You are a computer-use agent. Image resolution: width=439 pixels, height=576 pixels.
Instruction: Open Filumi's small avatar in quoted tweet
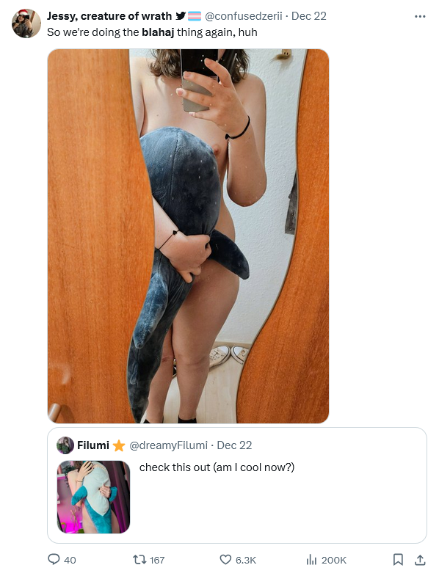pyautogui.click(x=65, y=445)
